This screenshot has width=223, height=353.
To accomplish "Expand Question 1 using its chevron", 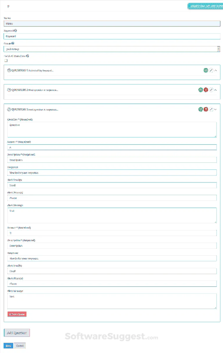I will coord(215,70).
